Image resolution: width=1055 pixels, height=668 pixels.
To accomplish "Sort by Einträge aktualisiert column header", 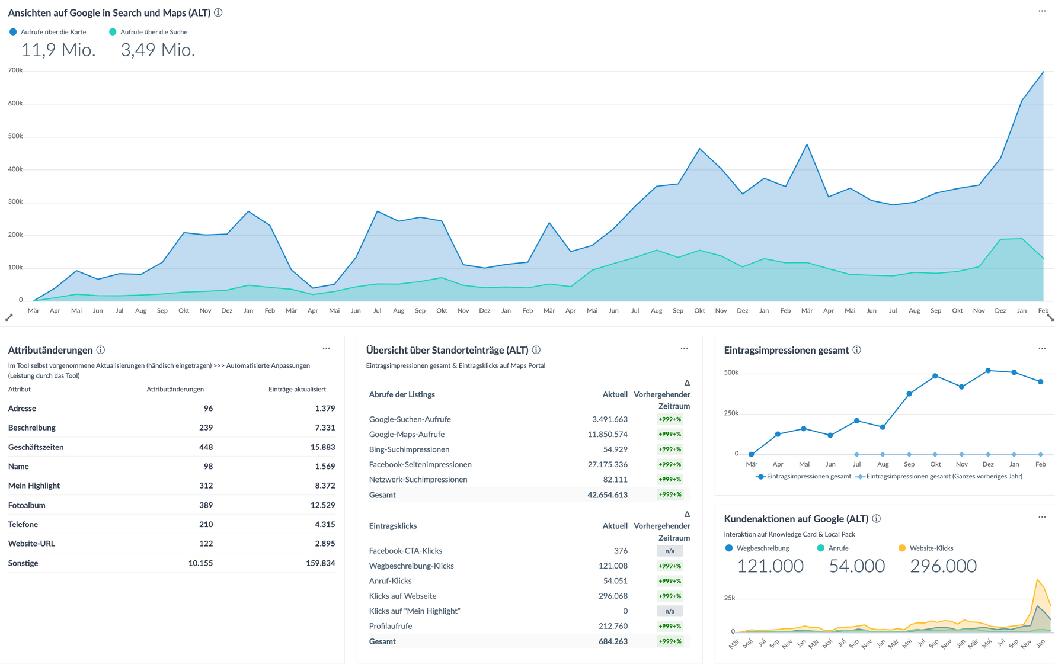I will 297,389.
